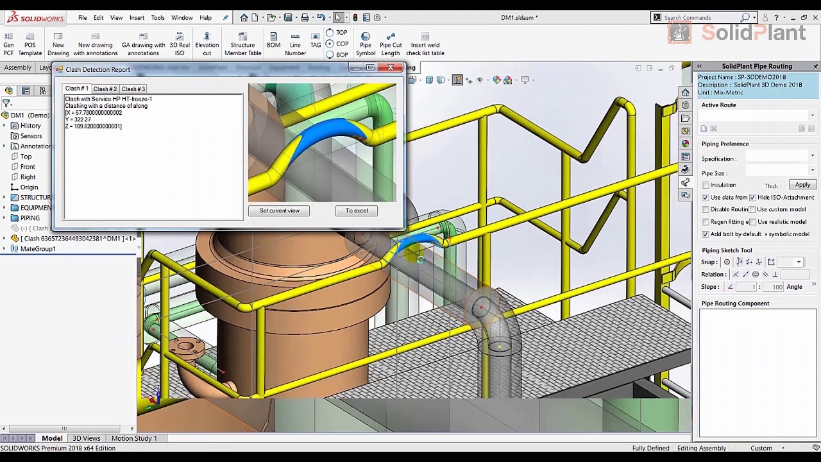
Task: Switch to the Clash # 3 tab
Action: tap(133, 89)
